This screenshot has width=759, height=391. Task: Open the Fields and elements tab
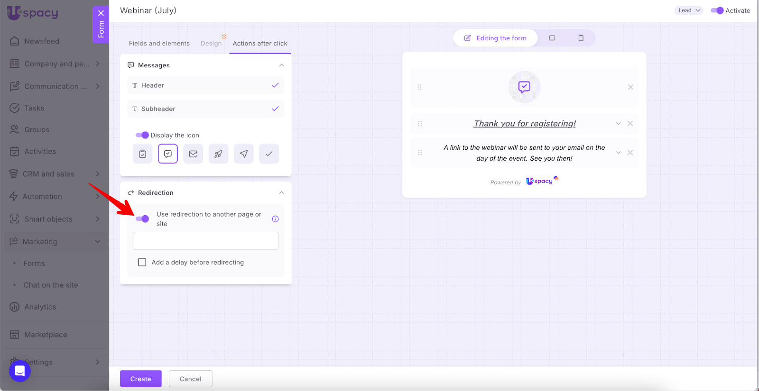(159, 43)
